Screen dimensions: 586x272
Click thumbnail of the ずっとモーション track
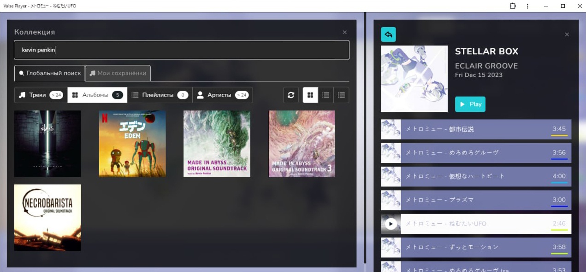(391, 247)
